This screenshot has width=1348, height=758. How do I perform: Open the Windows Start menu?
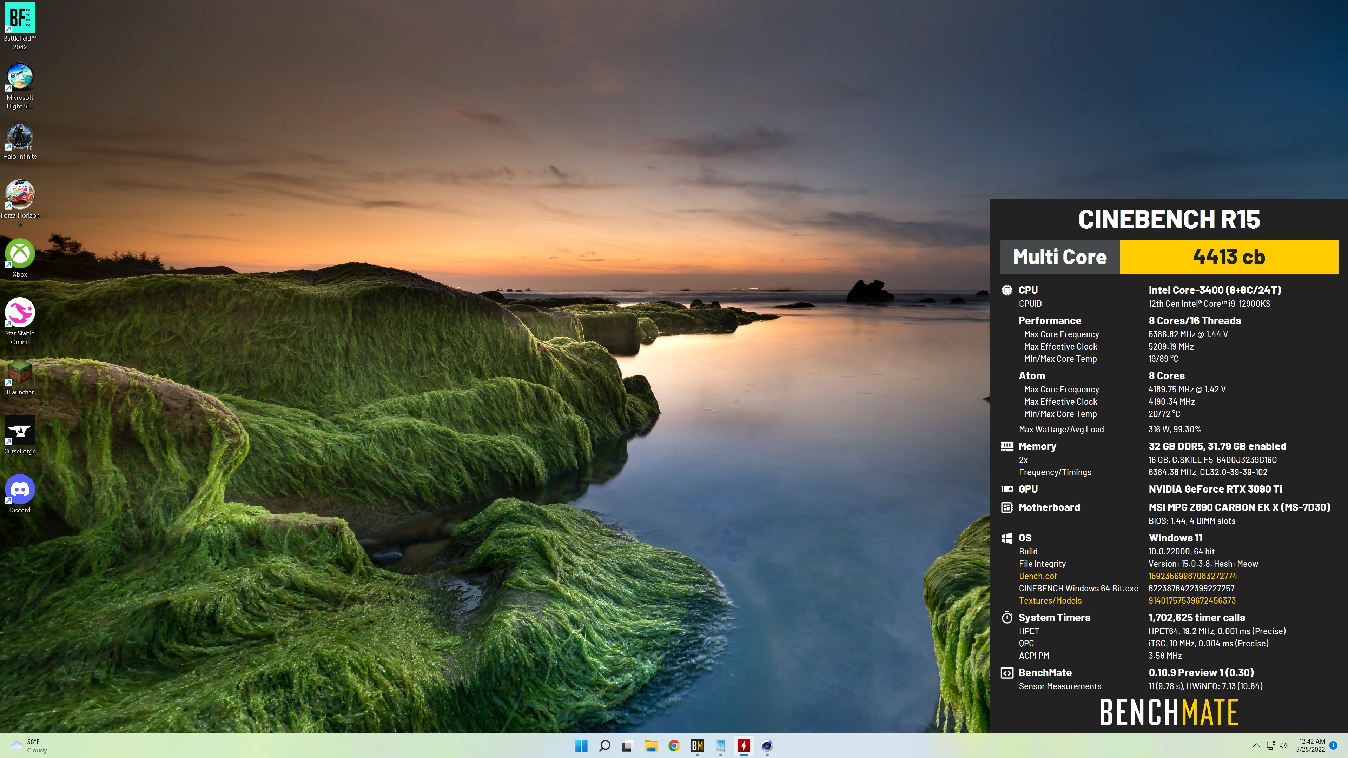(x=581, y=746)
